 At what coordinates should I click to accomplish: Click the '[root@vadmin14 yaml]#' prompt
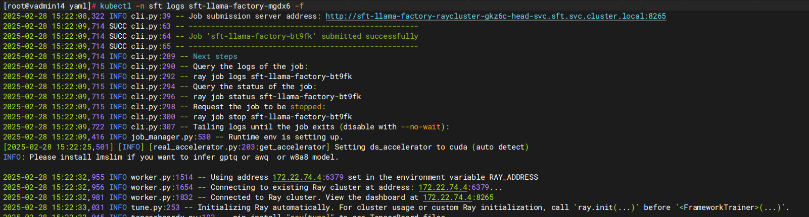(x=50, y=6)
